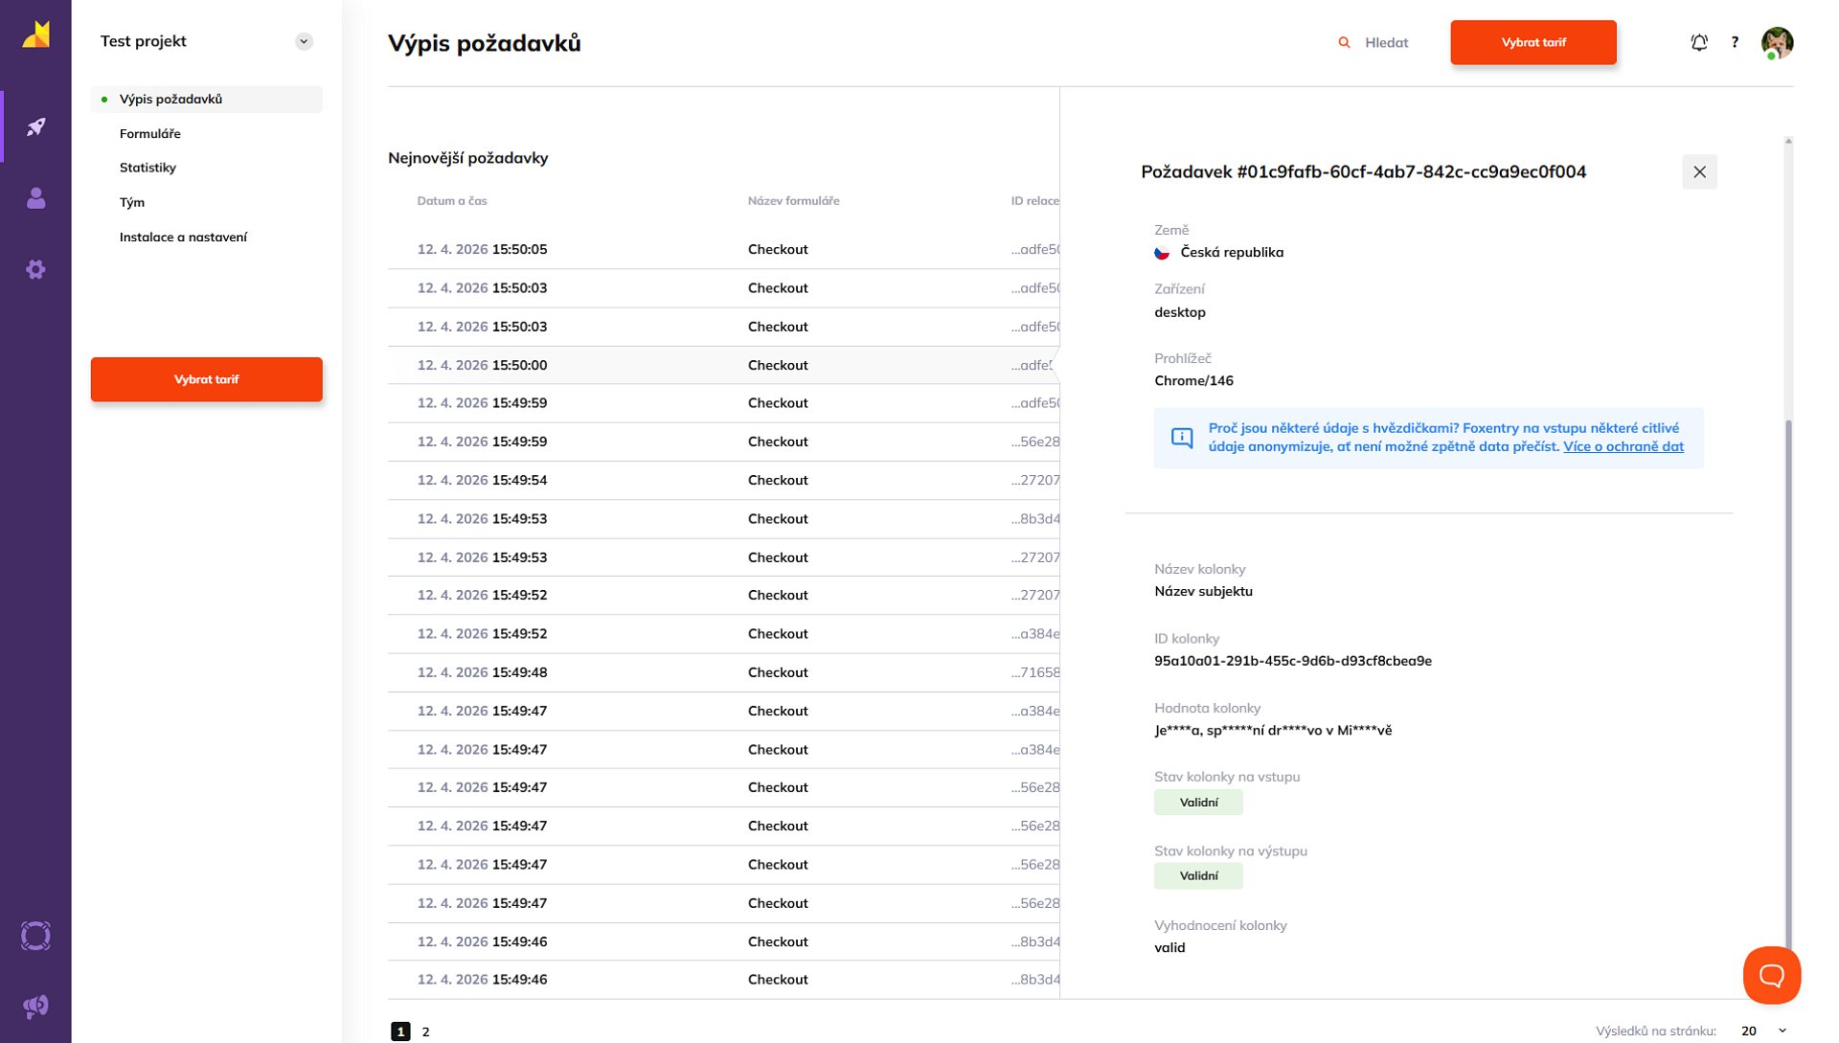1839x1043 pixels.
Task: Open the Formuláře menu item
Action: click(150, 133)
